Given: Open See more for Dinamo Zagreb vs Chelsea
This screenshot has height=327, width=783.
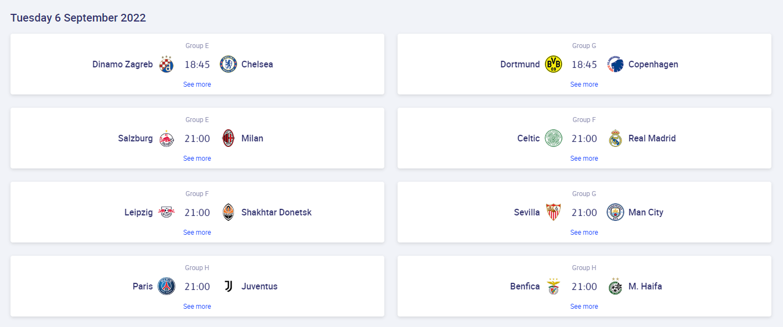Looking at the screenshot, I should tap(197, 85).
